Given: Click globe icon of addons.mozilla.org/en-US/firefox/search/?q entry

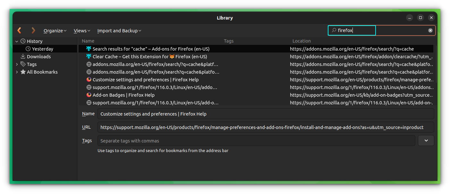Looking at the screenshot, I should click(x=89, y=64).
